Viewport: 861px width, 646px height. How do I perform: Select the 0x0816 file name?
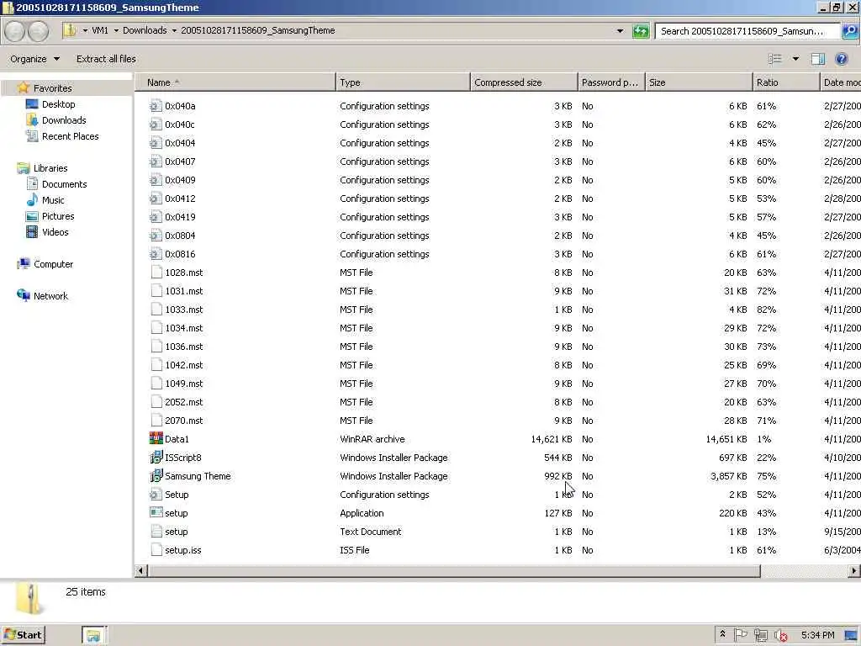pos(180,254)
